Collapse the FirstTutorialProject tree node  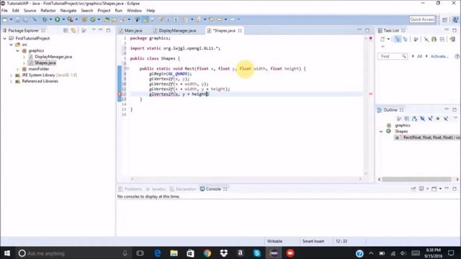click(5, 38)
